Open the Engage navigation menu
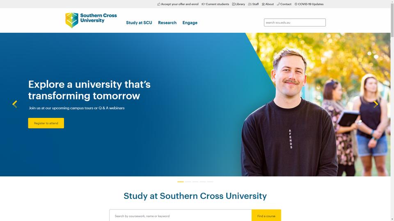Viewport: 394px width, 221px height. (x=190, y=23)
